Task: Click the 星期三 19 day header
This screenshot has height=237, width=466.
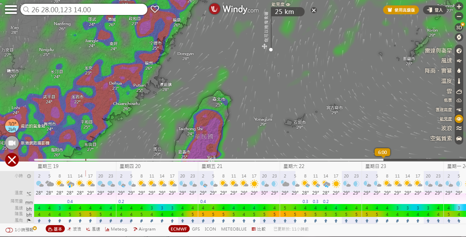Action: coord(48,166)
